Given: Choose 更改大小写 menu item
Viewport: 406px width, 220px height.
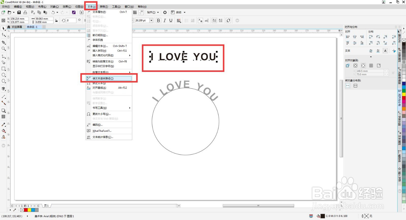Looking at the screenshot, I should click(x=109, y=114).
